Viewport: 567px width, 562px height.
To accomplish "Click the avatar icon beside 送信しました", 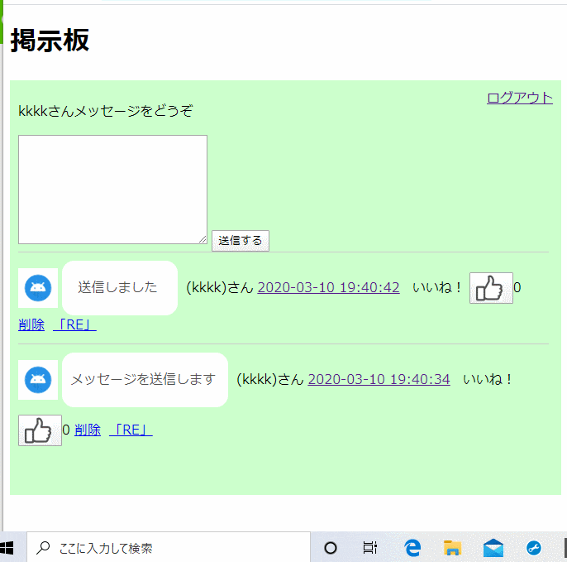I will tap(38, 288).
